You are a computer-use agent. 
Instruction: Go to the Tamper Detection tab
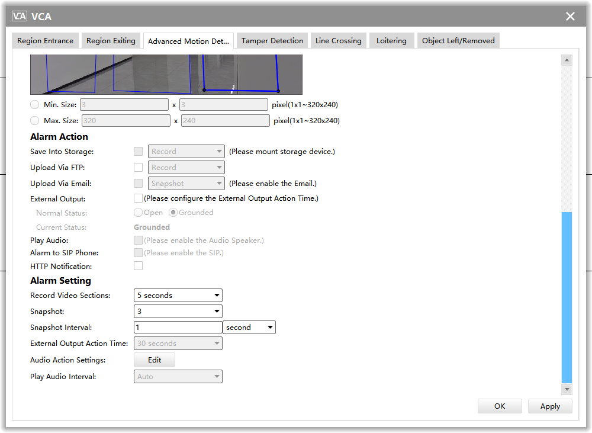(272, 40)
